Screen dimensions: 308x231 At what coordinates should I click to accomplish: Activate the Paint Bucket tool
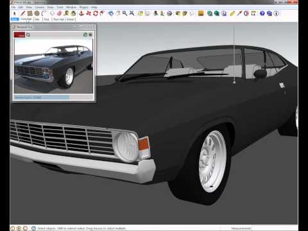click(x=73, y=13)
